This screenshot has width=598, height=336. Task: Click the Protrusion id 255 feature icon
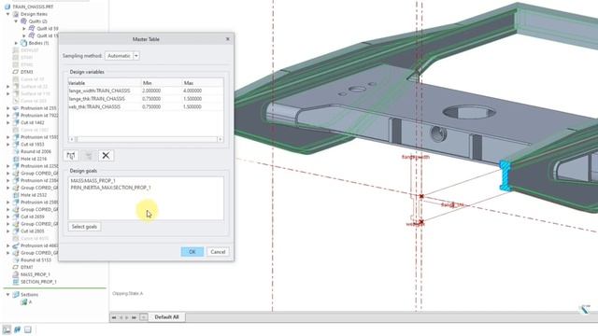coord(16,108)
